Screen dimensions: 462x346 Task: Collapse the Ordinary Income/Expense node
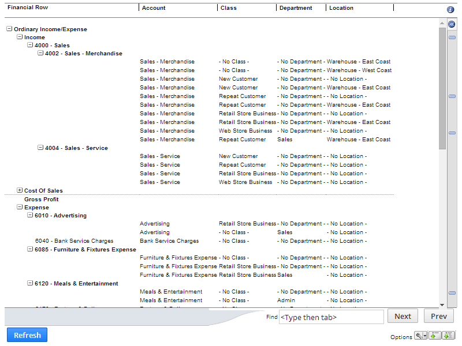click(9, 29)
